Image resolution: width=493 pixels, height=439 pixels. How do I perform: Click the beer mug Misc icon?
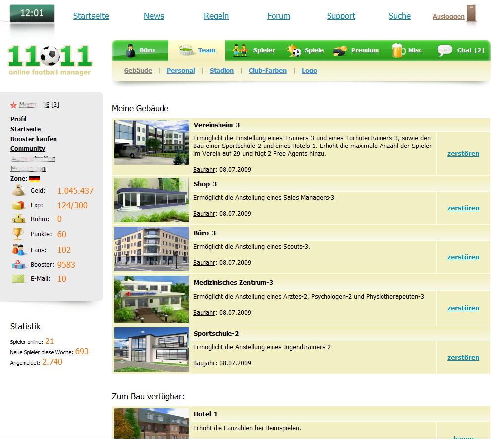[x=398, y=50]
